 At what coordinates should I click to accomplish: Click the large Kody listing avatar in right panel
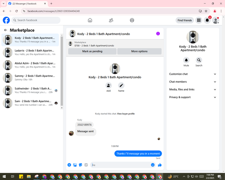pos(193,37)
